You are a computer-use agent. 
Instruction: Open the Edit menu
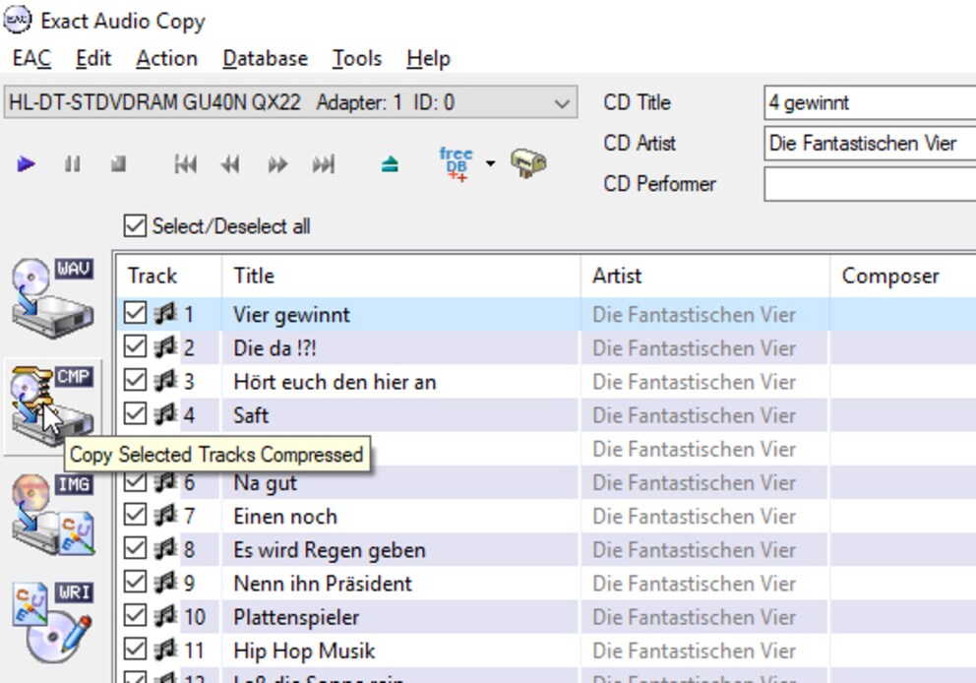pos(93,58)
